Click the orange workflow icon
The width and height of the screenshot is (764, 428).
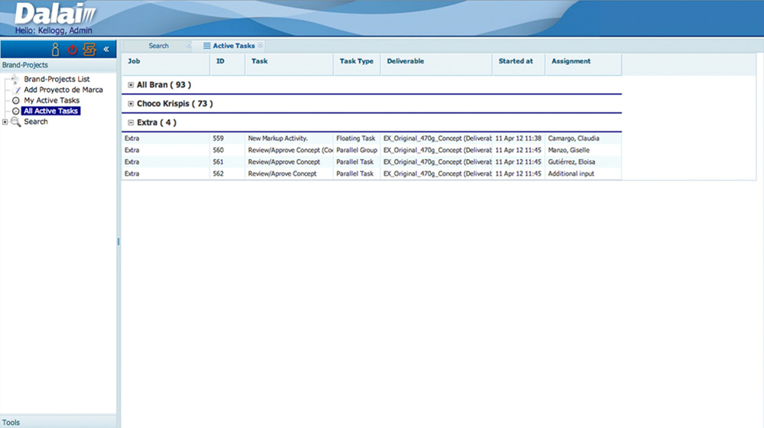89,50
